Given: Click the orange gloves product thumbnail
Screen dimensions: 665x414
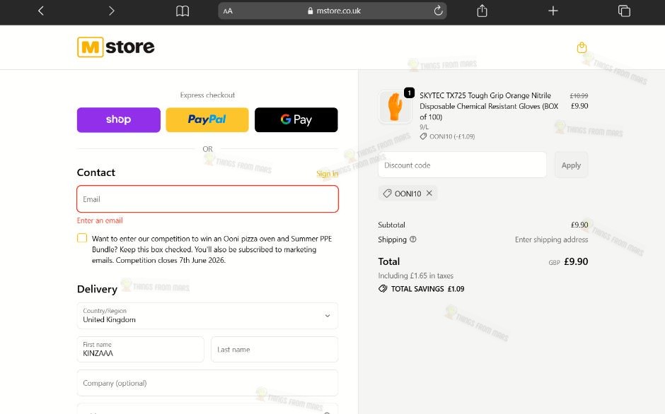Looking at the screenshot, I should coord(395,107).
